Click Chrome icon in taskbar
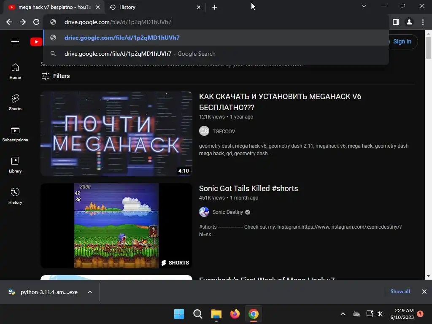The width and height of the screenshot is (432, 324). pyautogui.click(x=254, y=314)
